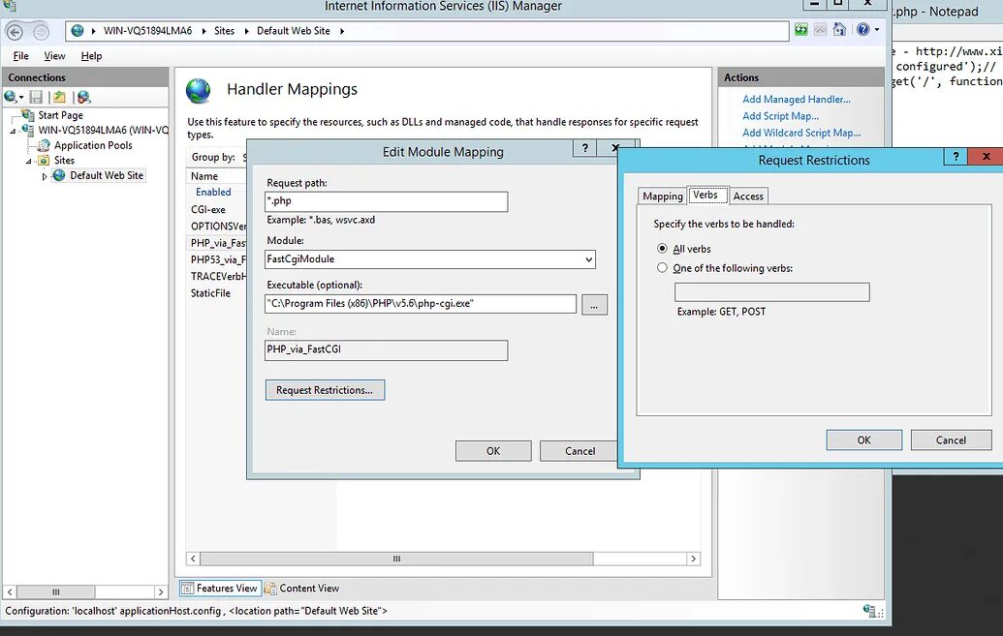
Task: Open the Help menu
Action: 91,55
